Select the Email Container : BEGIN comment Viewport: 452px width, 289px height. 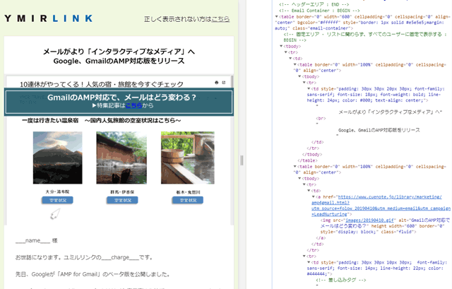(319, 11)
